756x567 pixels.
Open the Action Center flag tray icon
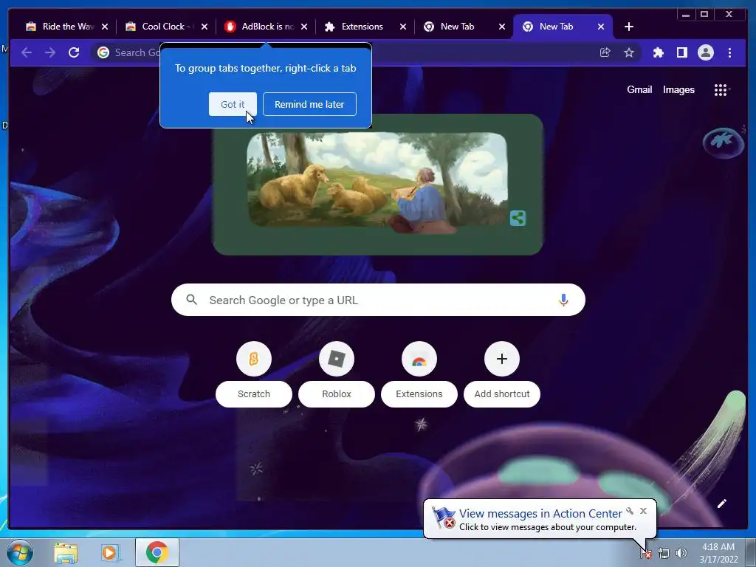tap(645, 554)
